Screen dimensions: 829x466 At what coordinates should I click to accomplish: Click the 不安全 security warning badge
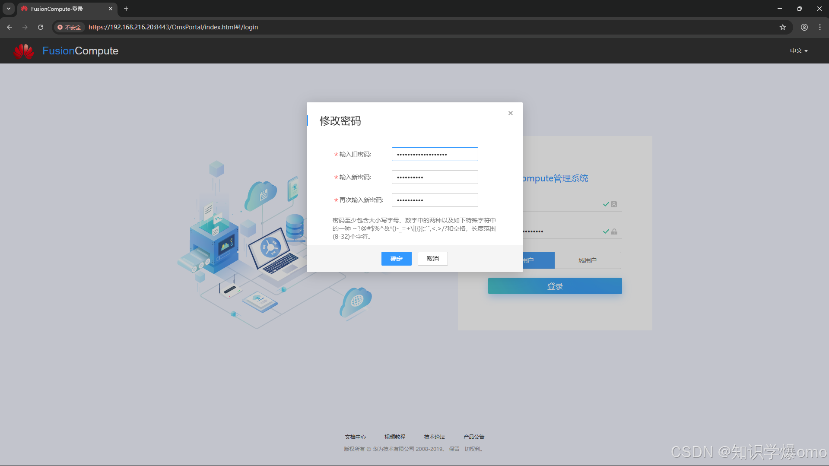coord(69,27)
